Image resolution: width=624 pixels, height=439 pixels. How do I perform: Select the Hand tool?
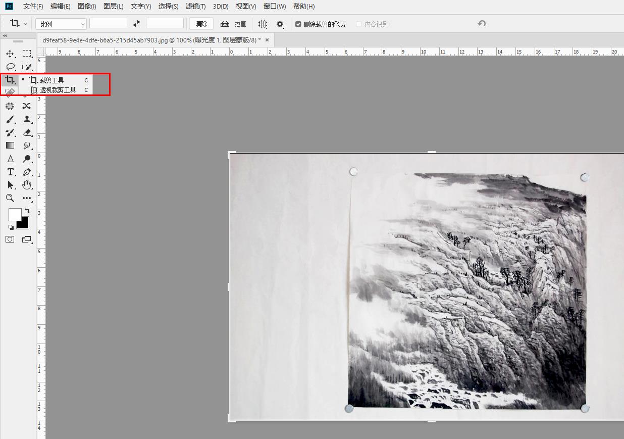[27, 185]
